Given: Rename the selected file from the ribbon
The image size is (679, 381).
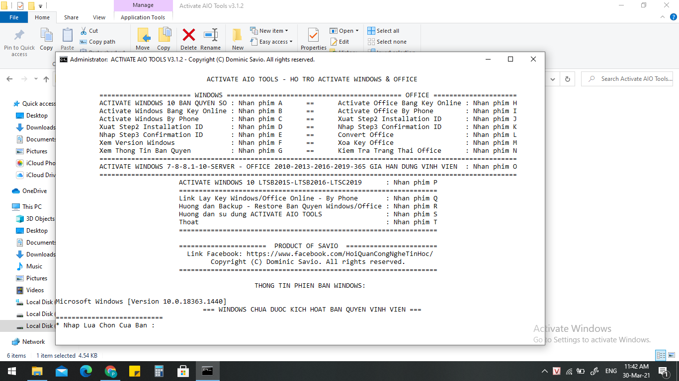Looking at the screenshot, I should click(211, 39).
